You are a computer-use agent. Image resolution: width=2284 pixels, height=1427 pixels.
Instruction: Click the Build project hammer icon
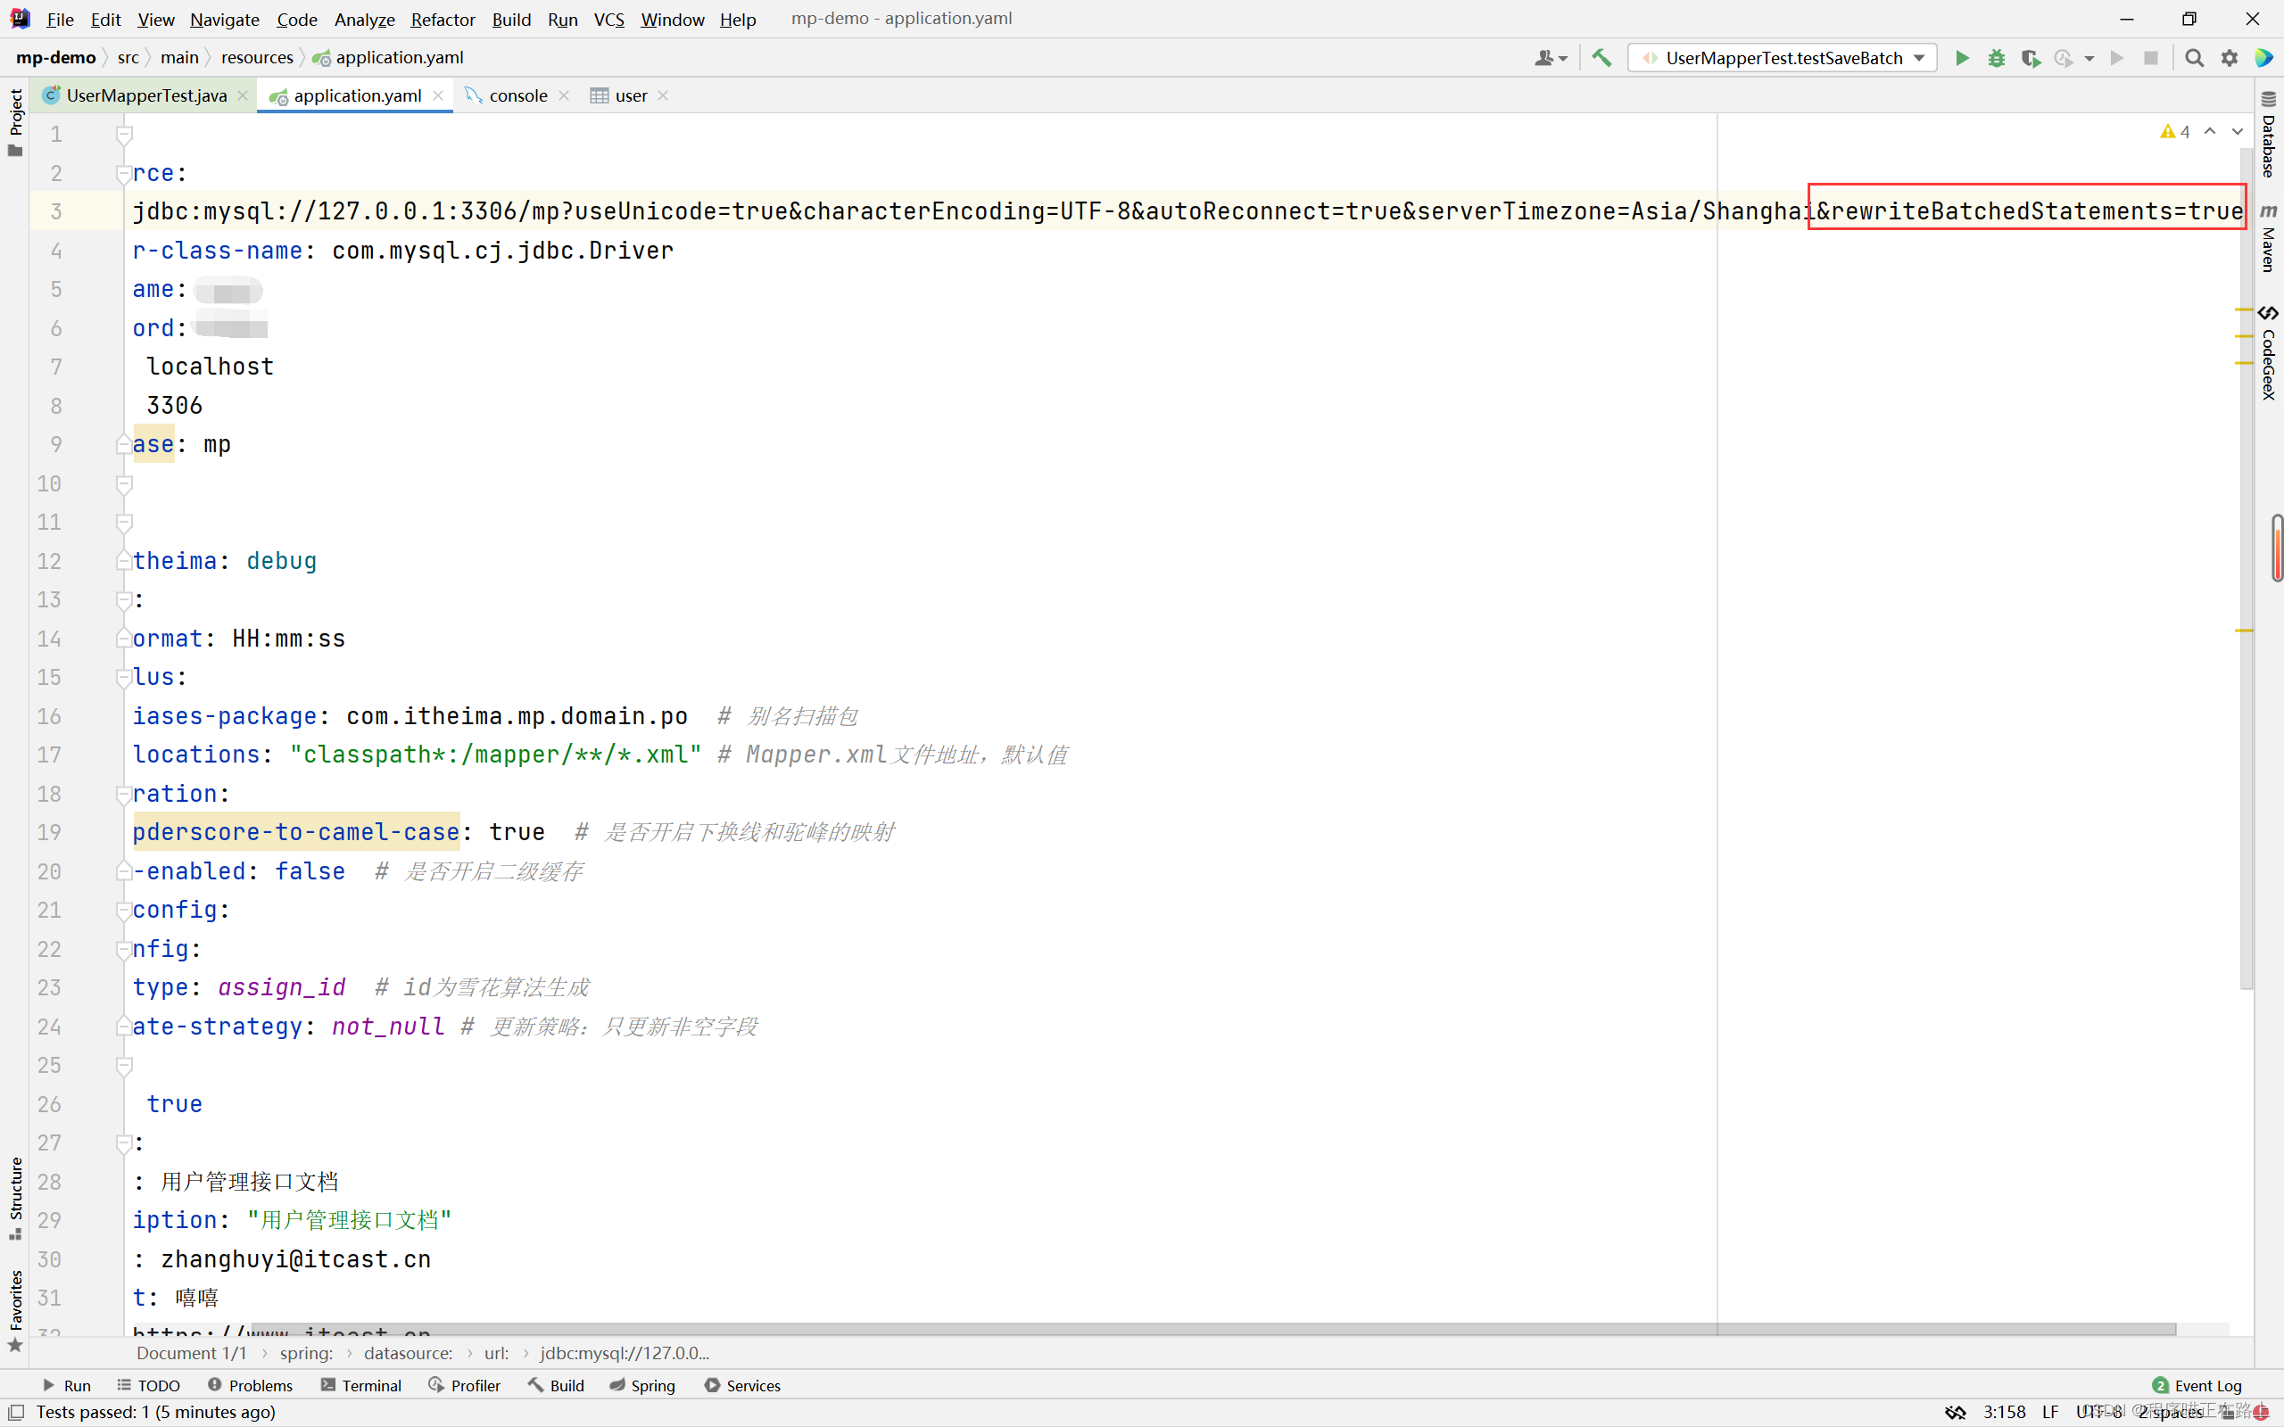pyautogui.click(x=1601, y=59)
